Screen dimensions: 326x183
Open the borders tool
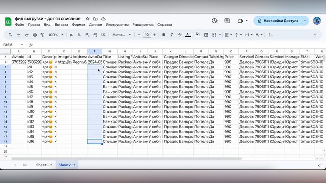pos(206,35)
